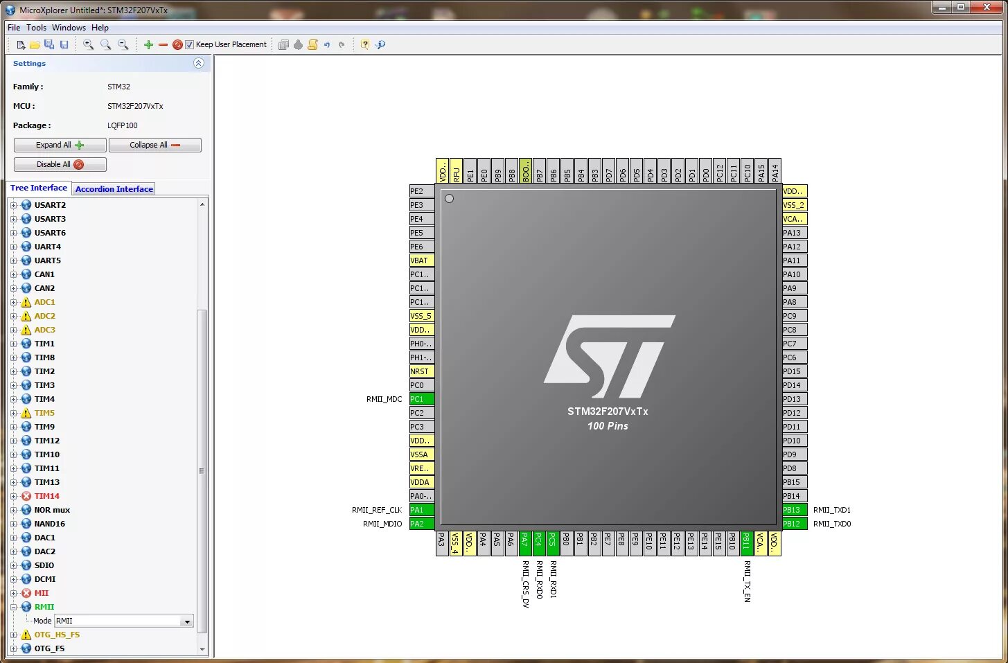This screenshot has height=663, width=1008.
Task: Click the copy pages toolbar icon
Action: click(283, 44)
